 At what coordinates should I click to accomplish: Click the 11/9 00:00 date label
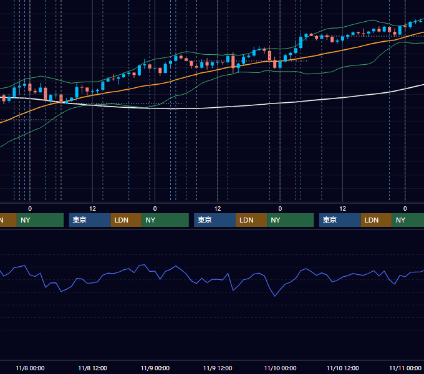click(x=155, y=368)
